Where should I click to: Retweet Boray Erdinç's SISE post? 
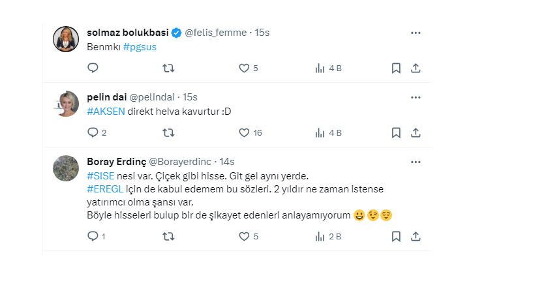click(x=168, y=236)
